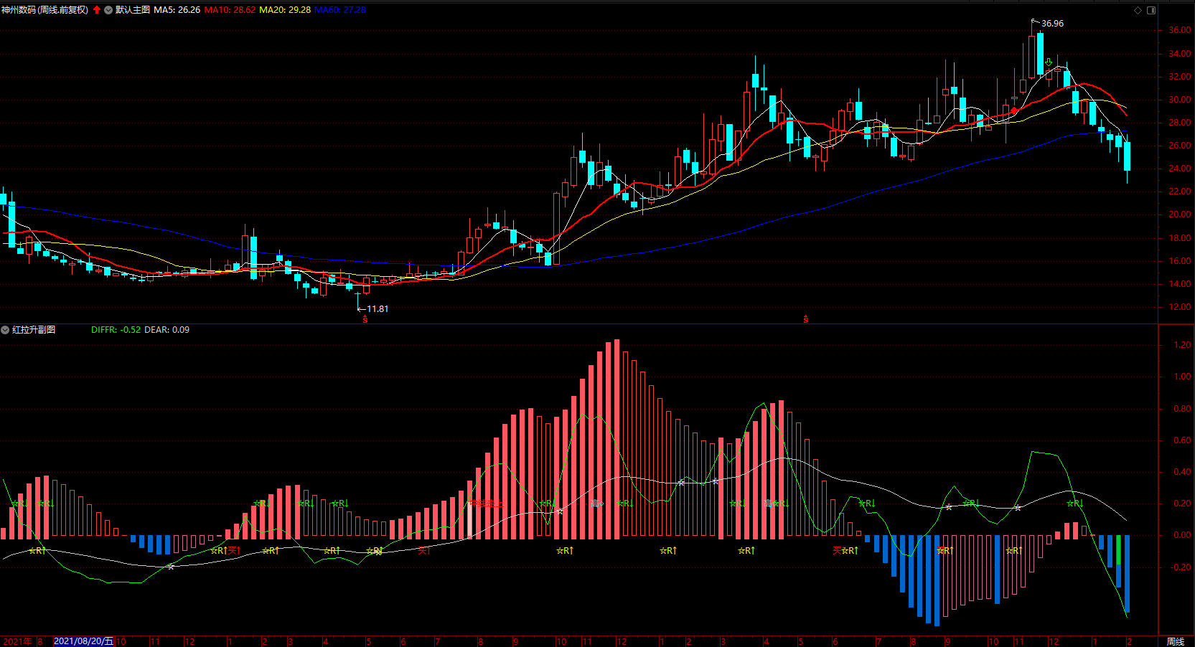
Task: Click the red up-arrow icon beside the stock title
Action: click(x=97, y=10)
